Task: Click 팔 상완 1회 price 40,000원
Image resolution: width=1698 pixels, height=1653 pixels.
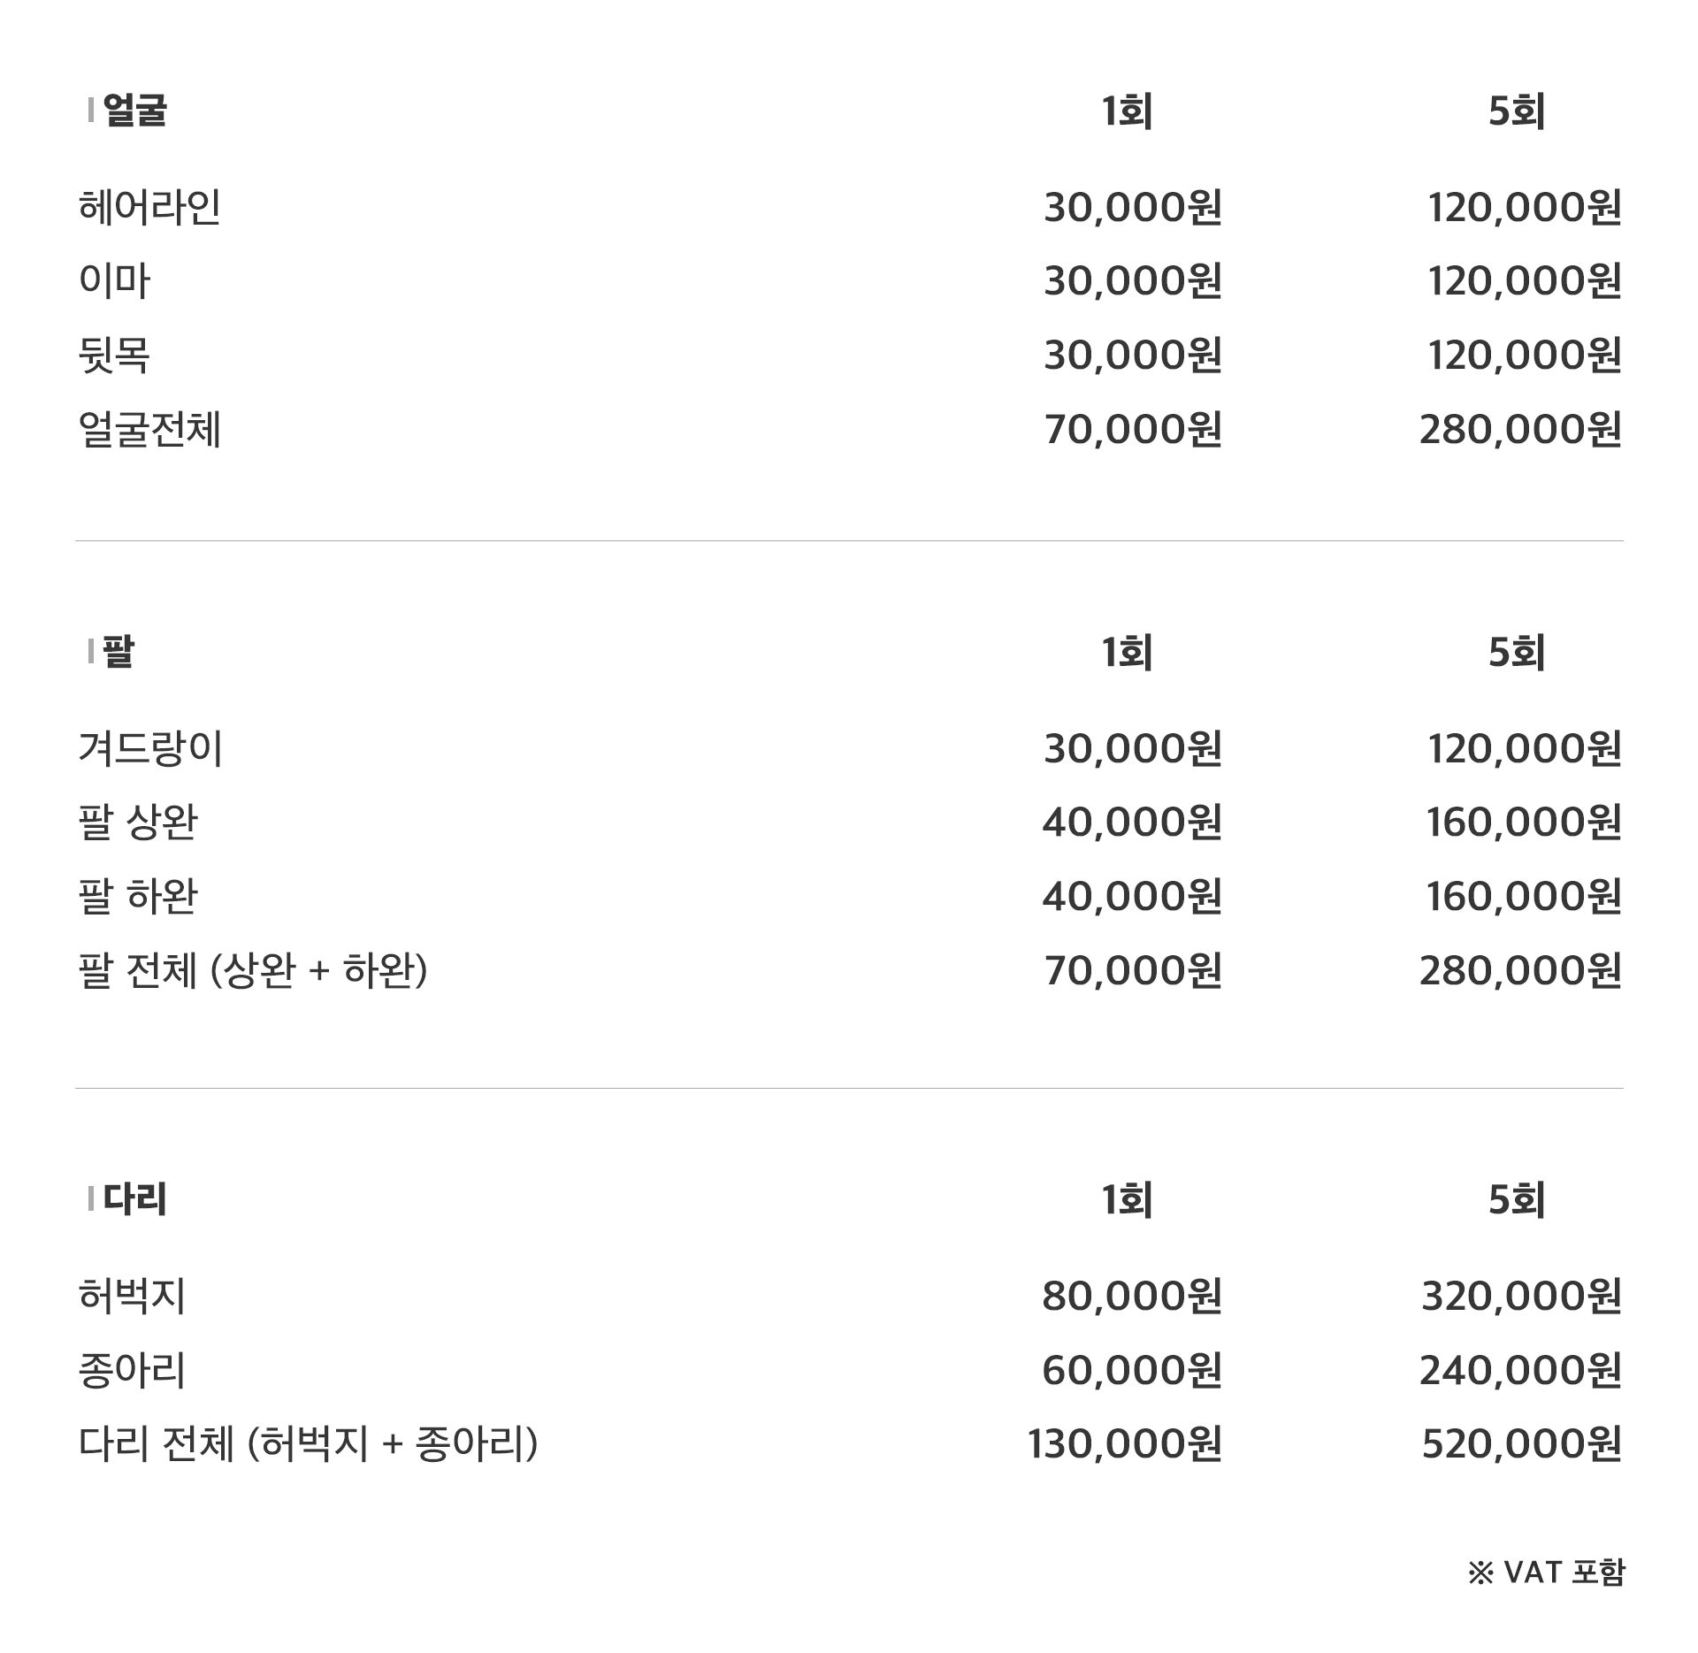Action: 1132,823
